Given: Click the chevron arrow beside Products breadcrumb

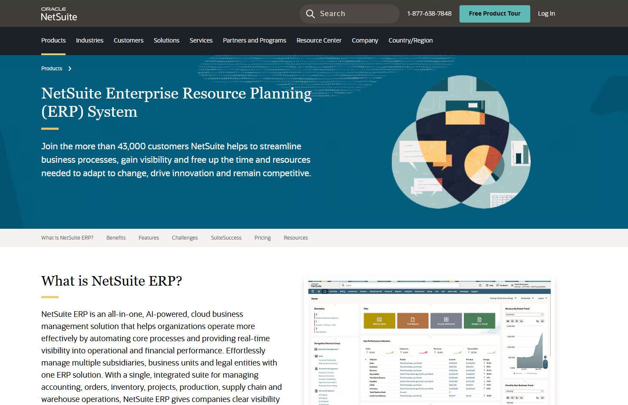Looking at the screenshot, I should (70, 69).
